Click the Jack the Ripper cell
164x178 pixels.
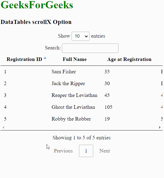point(68,83)
